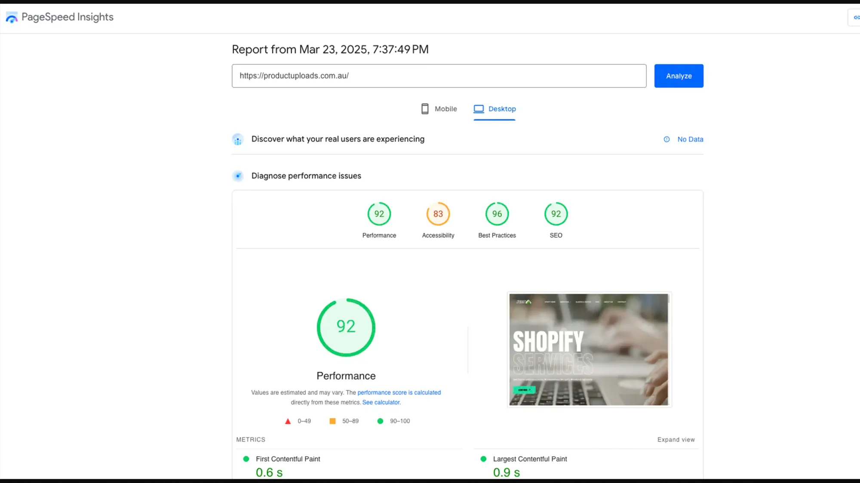Click the Diagnose performance issues section icon
The height and width of the screenshot is (483, 860).
(x=238, y=176)
